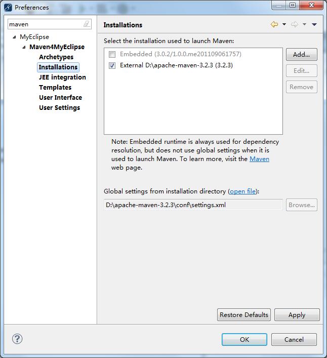This screenshot has height=358, width=327.
Task: Collapse the MyEclipse tree node
Action: point(14,37)
